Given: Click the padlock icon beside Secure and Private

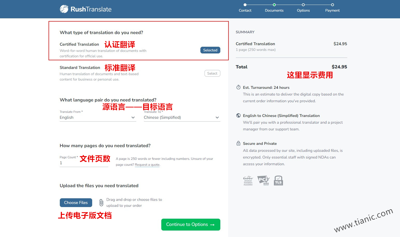Looking at the screenshot, I should (238, 143).
